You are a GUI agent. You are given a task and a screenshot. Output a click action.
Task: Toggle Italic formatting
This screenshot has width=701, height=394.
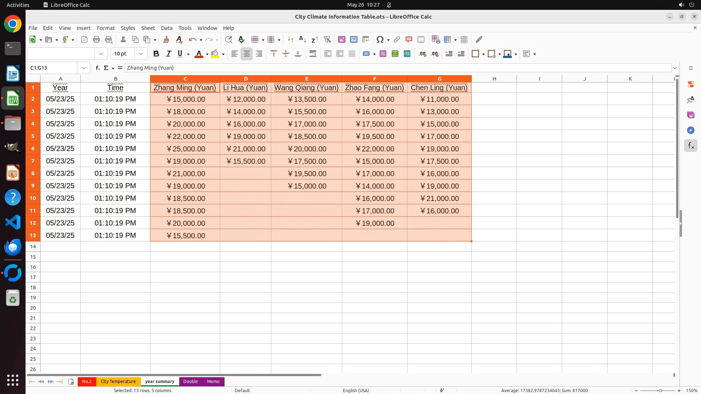click(168, 54)
